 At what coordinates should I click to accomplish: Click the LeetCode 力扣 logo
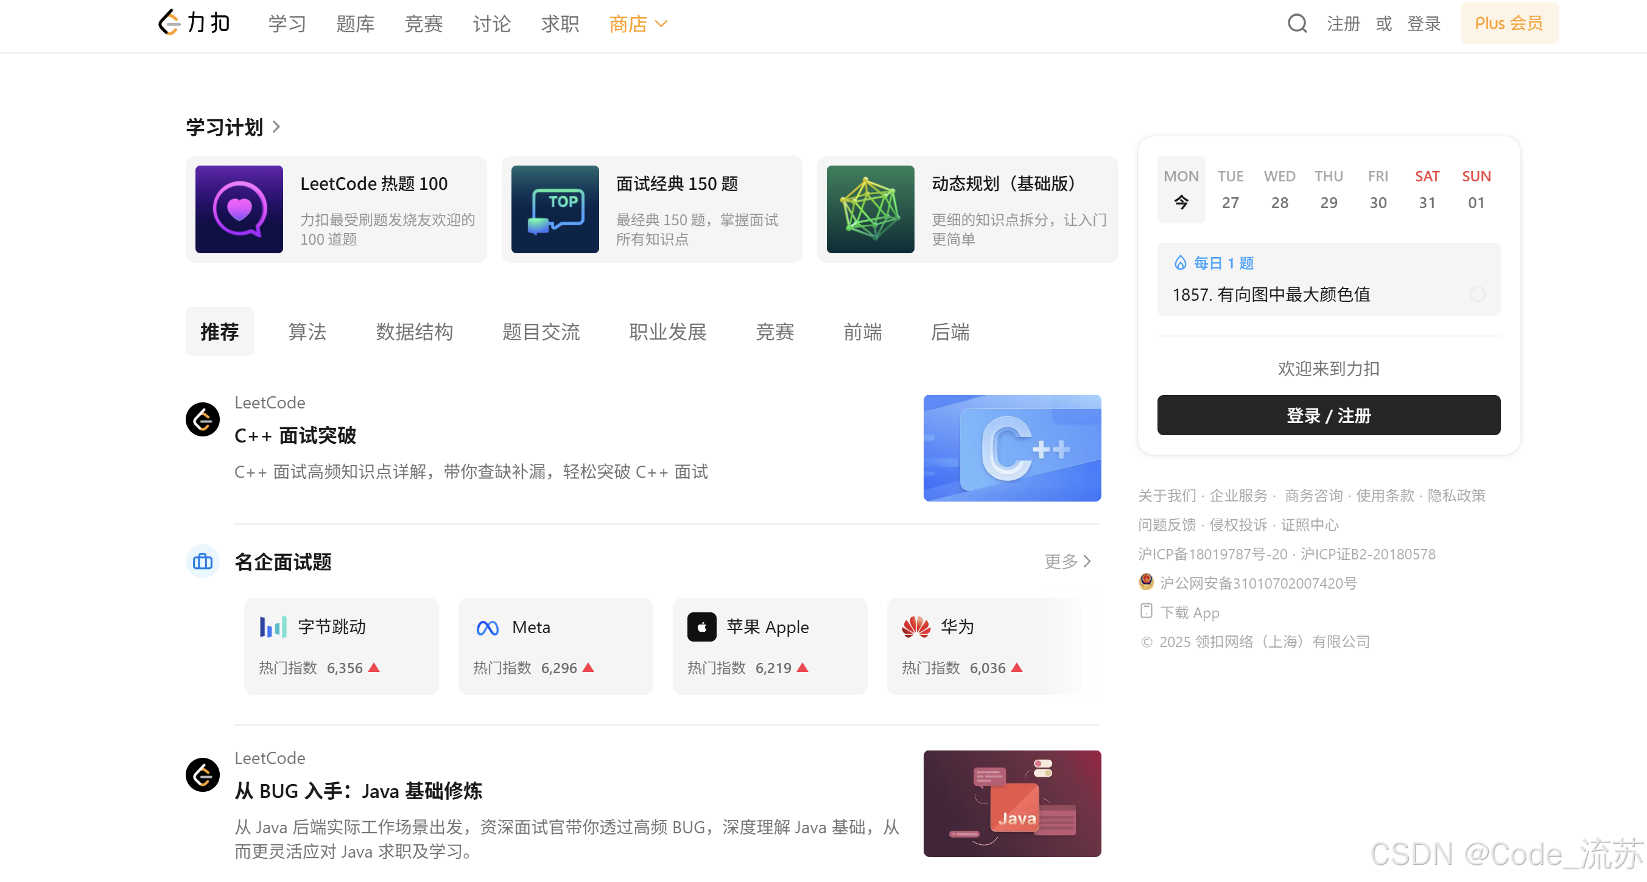194,23
